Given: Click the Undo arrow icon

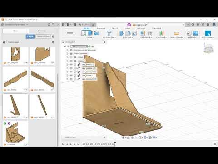Looking at the screenshot, I should [80, 25].
